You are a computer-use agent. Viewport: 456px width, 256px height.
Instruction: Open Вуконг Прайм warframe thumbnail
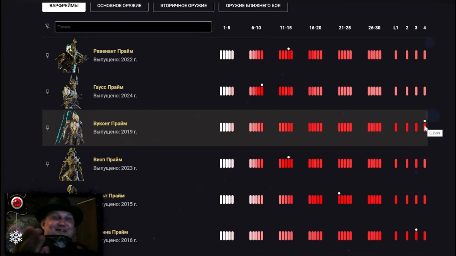(72, 128)
